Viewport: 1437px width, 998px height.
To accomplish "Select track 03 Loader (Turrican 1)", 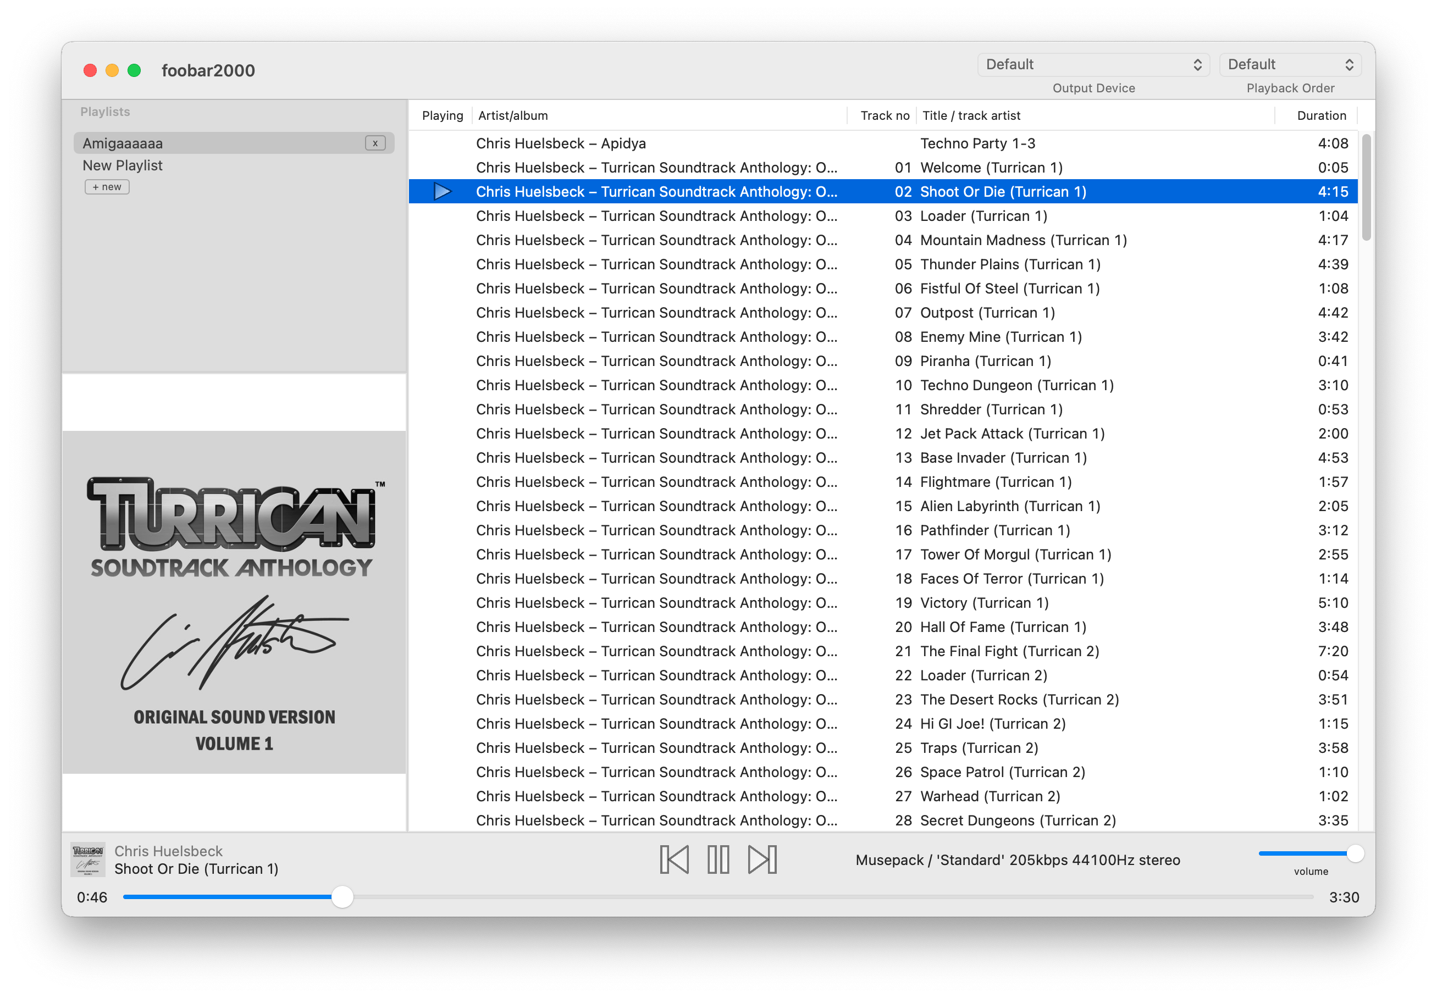I will (x=883, y=216).
